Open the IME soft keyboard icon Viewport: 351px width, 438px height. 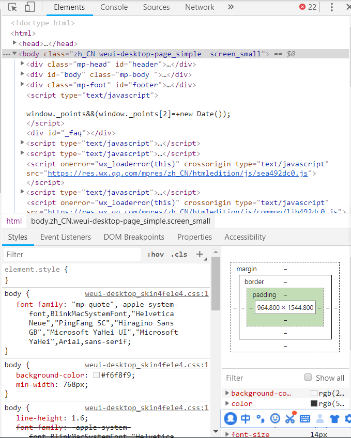(305, 419)
